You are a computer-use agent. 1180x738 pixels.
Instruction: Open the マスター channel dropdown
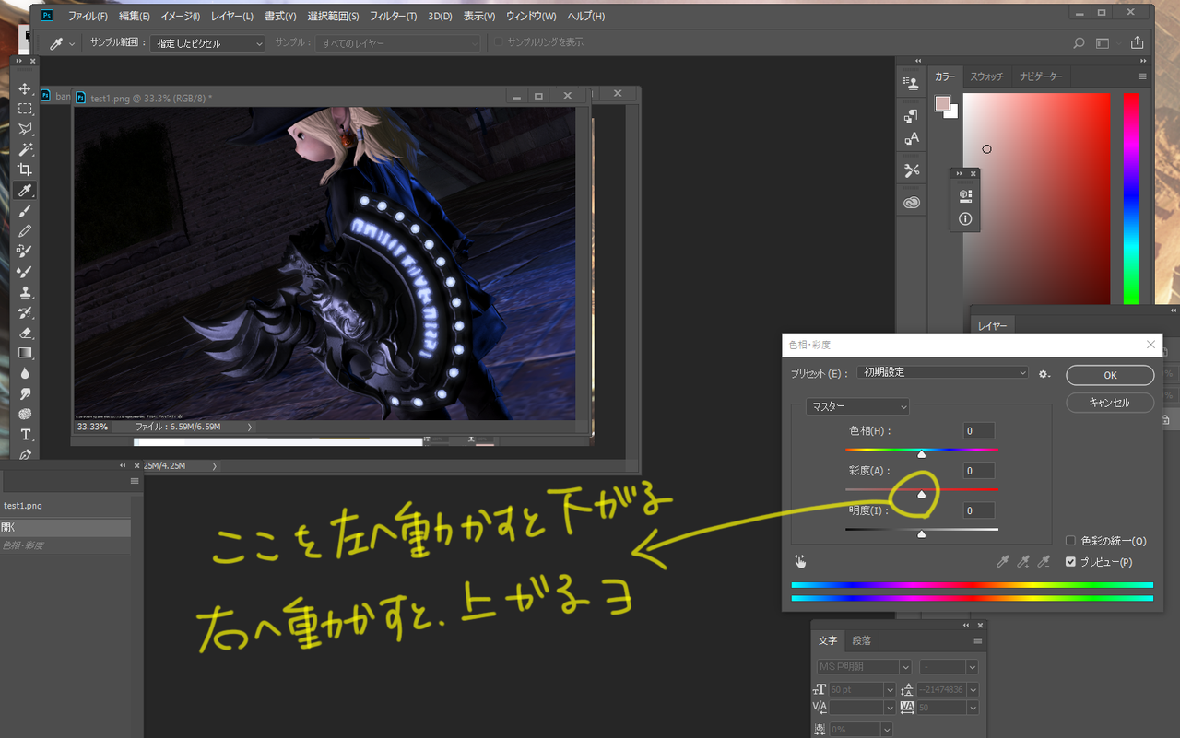click(x=857, y=406)
